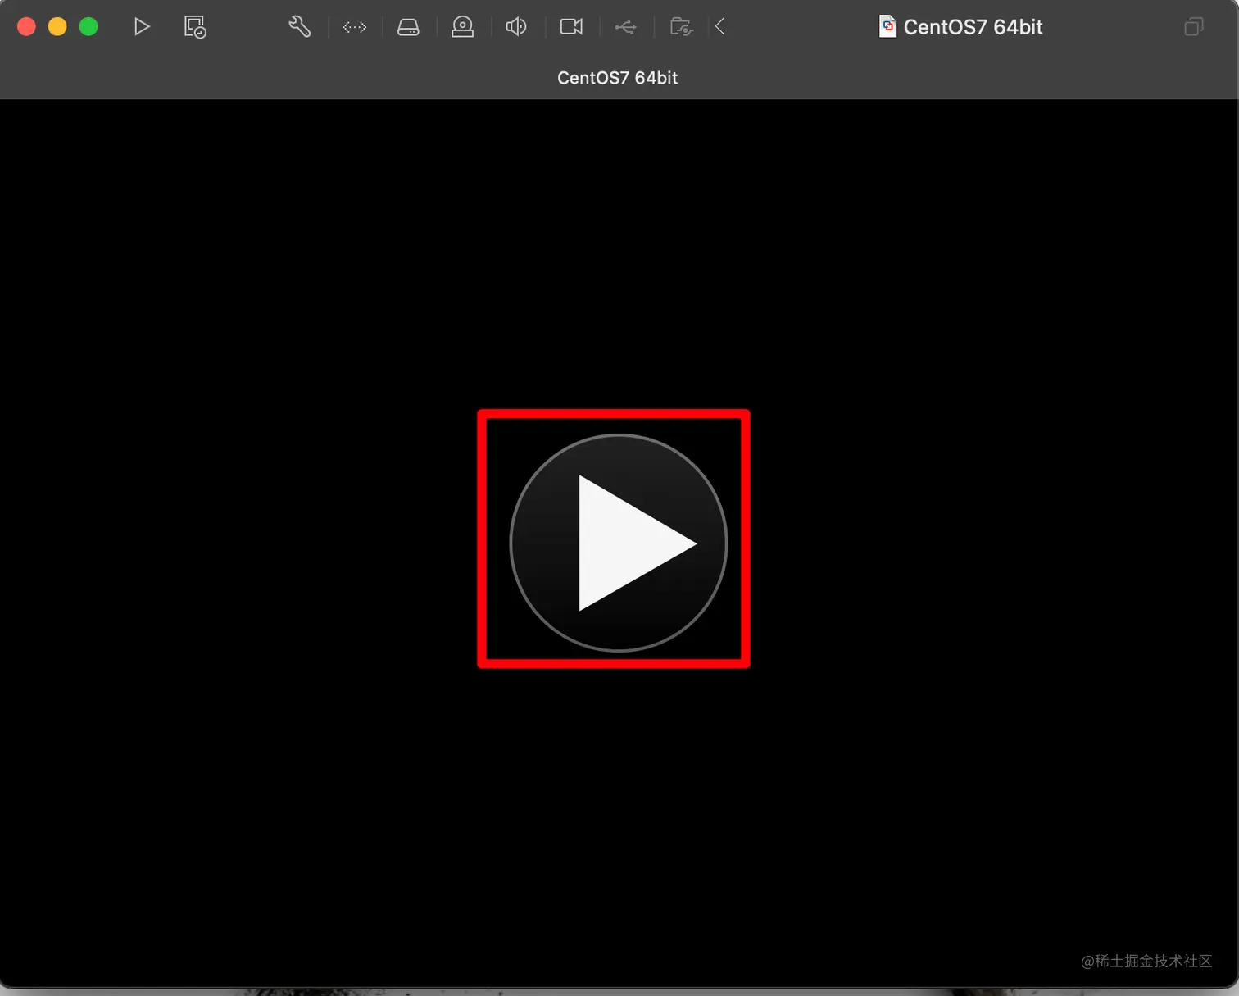Open the snapshots manager icon
Screen dimensions: 1239x996
pyautogui.click(x=195, y=27)
